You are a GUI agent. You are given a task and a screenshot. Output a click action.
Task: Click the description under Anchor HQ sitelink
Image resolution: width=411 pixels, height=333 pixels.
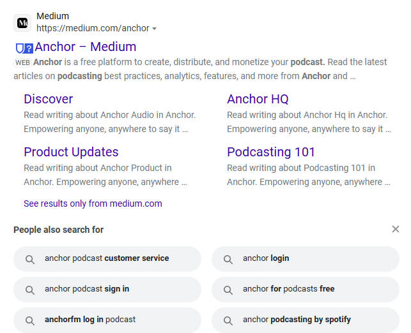pos(309,122)
